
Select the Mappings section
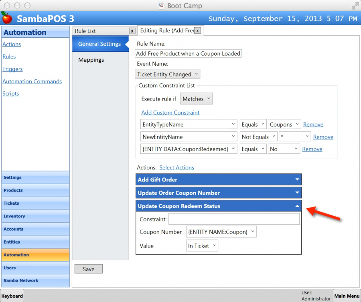91,60
